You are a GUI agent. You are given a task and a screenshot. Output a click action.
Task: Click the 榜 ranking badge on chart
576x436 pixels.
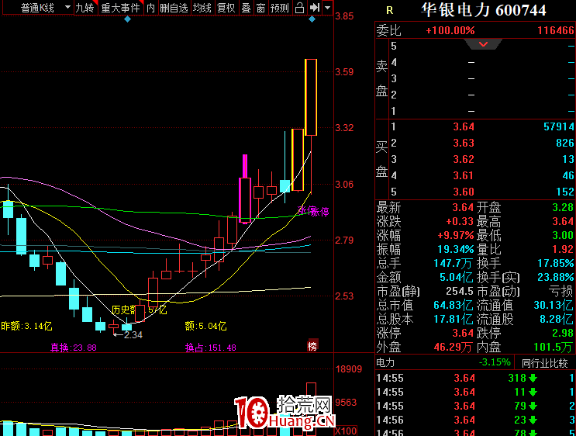(312, 346)
